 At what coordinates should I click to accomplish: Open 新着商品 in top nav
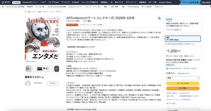point(143,2)
